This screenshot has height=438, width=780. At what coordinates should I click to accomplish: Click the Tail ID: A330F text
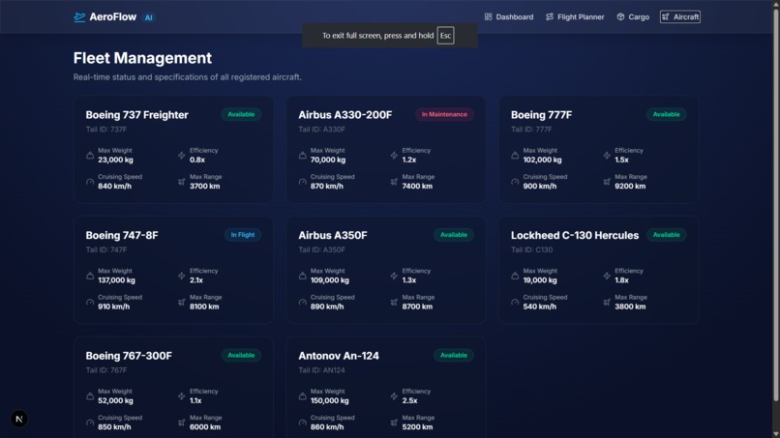322,130
